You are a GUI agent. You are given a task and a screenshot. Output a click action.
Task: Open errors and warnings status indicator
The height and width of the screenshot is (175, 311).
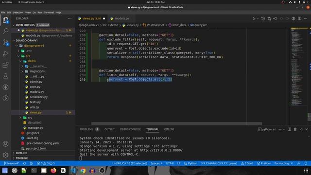tap(46, 163)
